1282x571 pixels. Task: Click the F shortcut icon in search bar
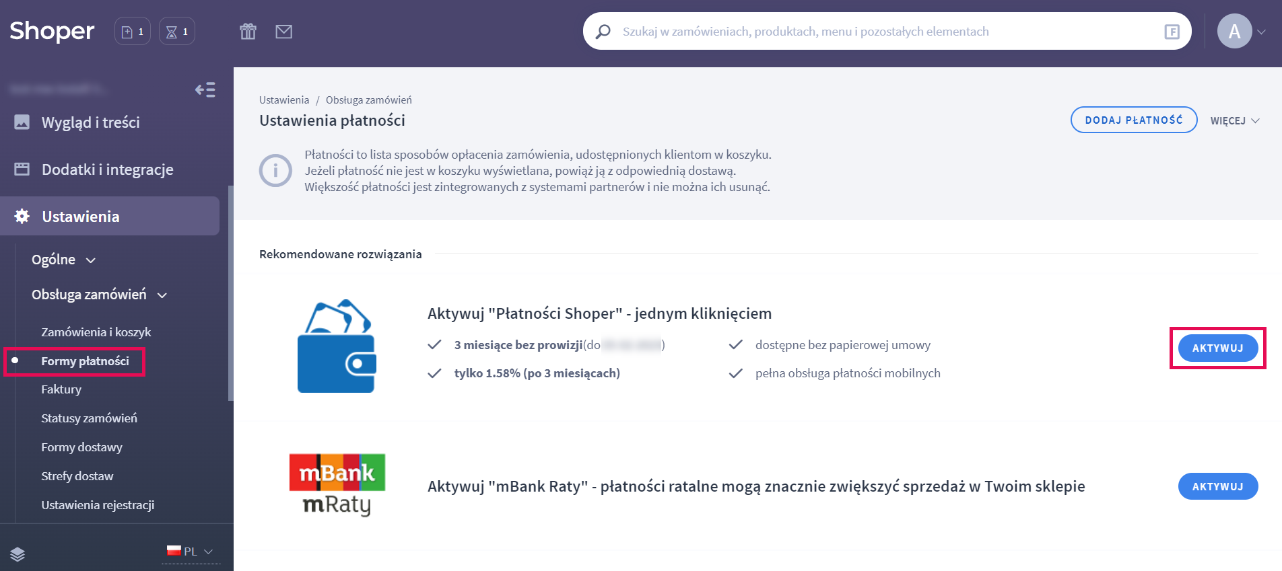point(1172,32)
